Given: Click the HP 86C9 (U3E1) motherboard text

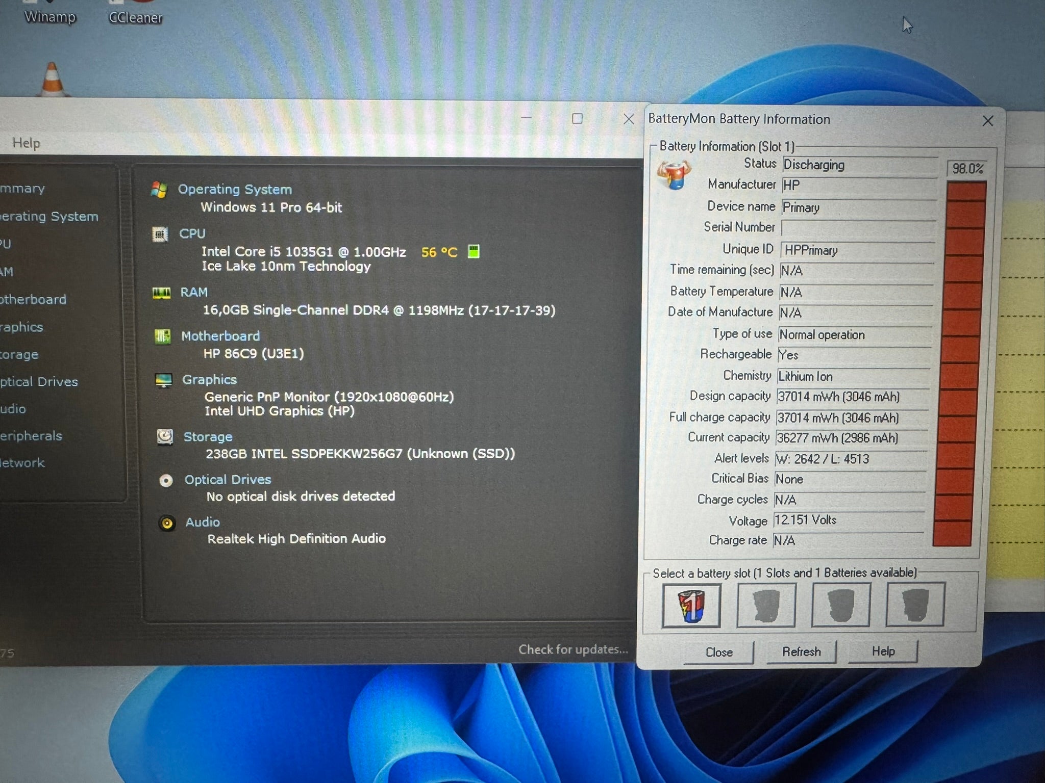Looking at the screenshot, I should click(x=254, y=354).
